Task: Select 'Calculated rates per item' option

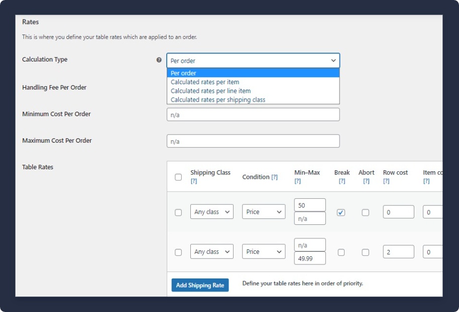Action: click(205, 82)
